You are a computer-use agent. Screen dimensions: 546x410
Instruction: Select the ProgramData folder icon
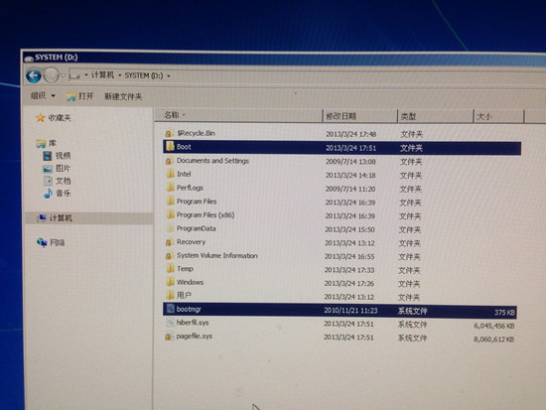pyautogui.click(x=171, y=228)
